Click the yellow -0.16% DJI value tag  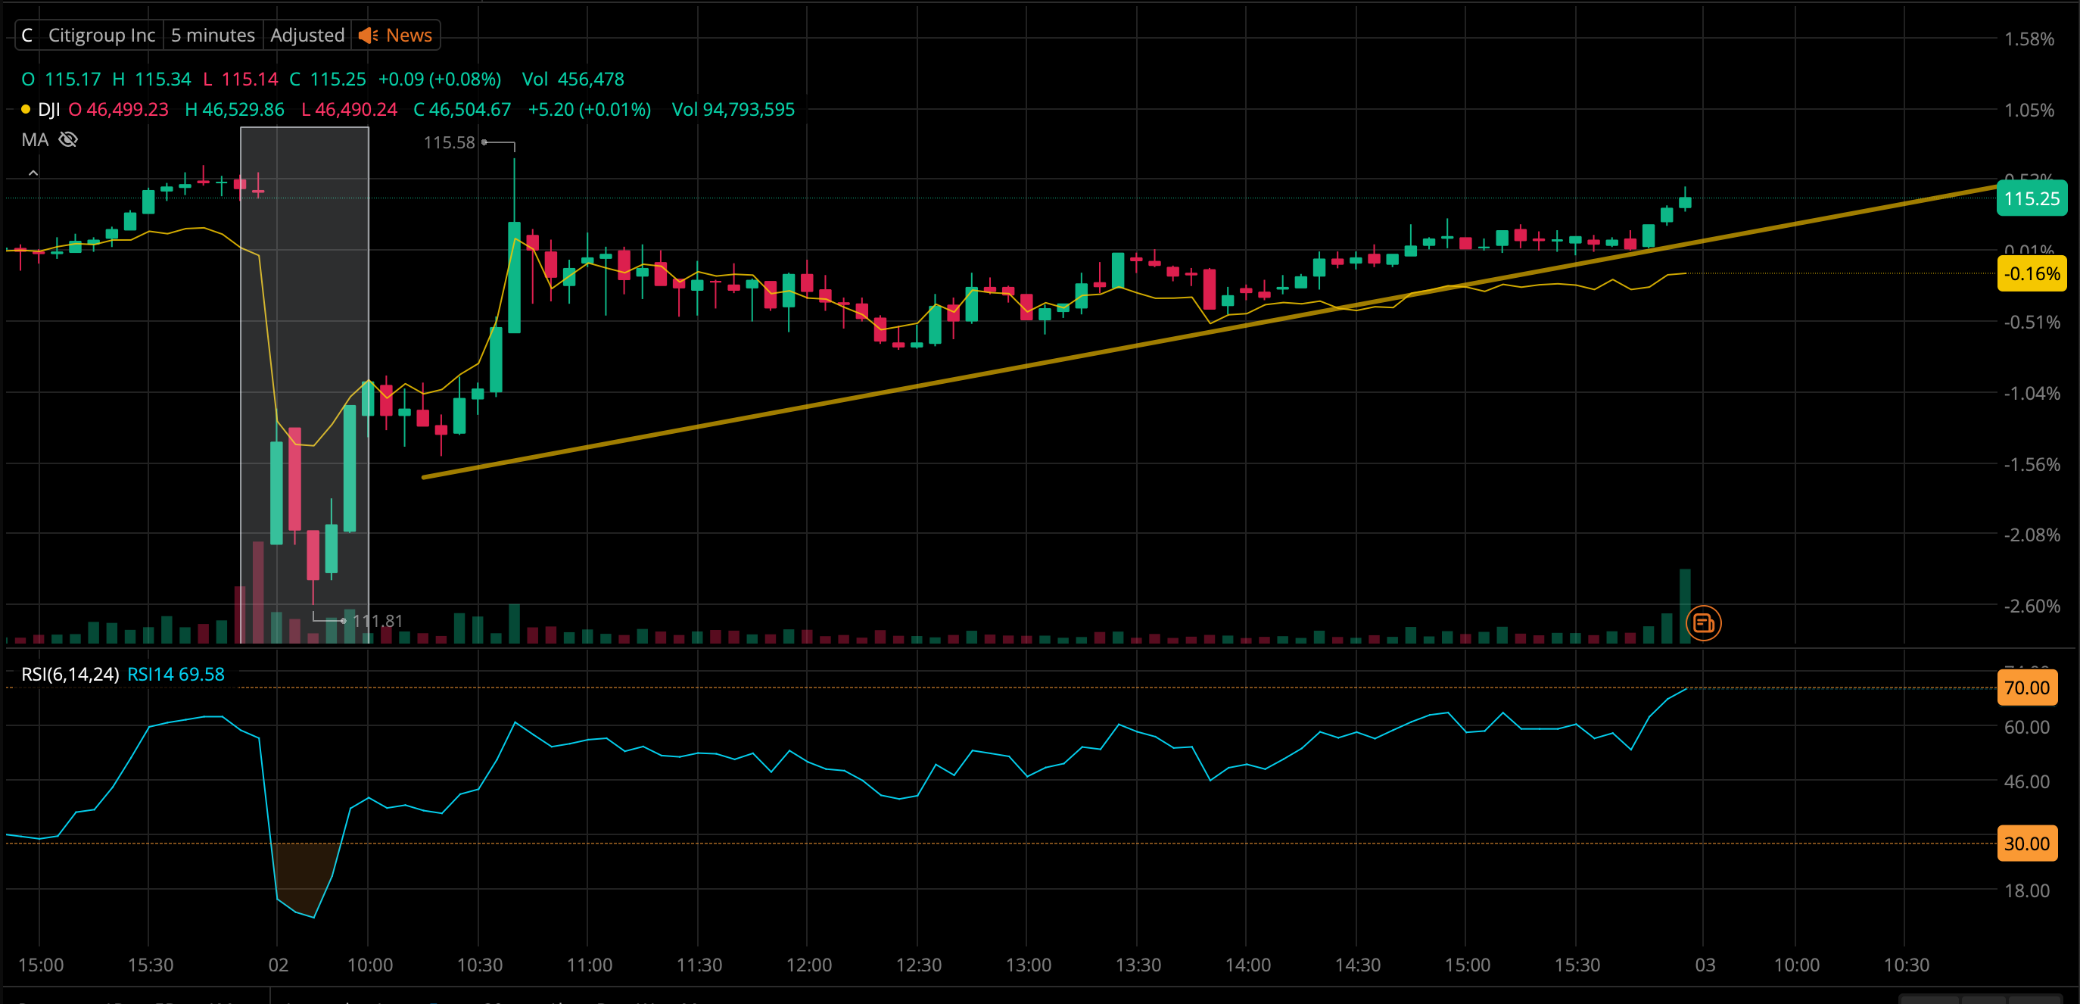click(2032, 274)
